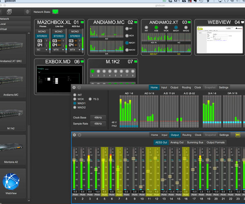Close the panel with AES3 Out faders
This screenshot has width=245, height=204.
click(74, 135)
